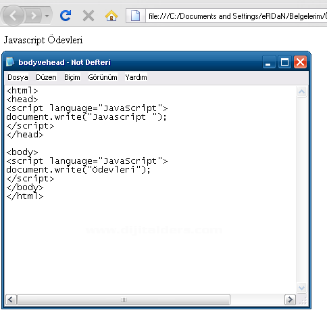Click the page icon beside the address
This screenshot has height=312, width=327.
[135, 16]
